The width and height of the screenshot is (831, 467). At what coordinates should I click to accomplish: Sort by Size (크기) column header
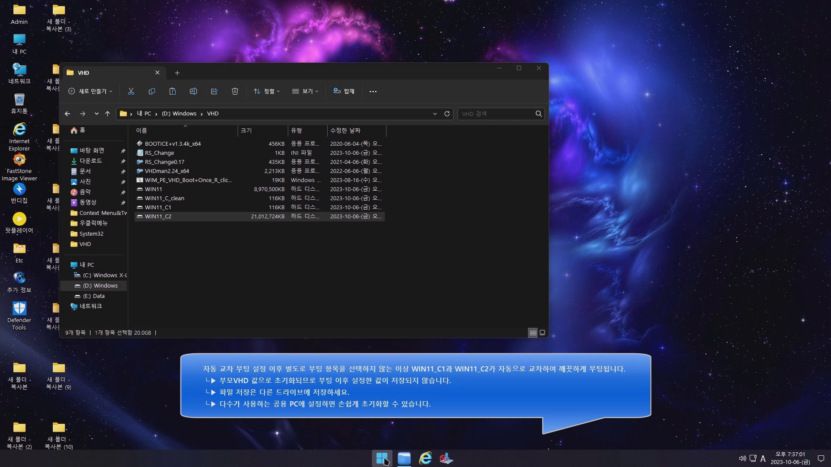263,131
